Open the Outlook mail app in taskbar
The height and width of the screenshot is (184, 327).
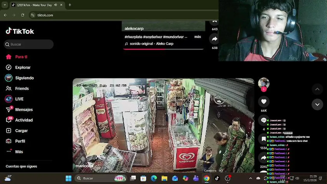175,178
